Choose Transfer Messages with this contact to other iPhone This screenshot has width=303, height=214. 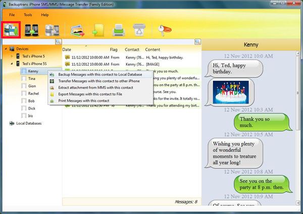100,81
